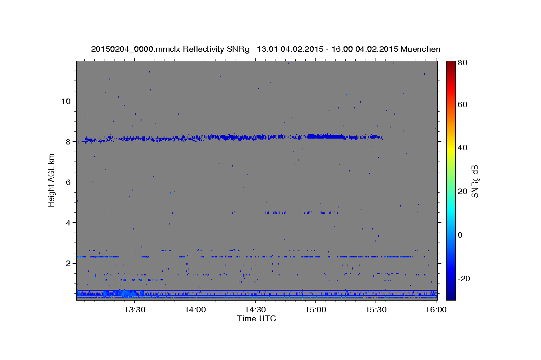Click the short echo segment at 4.5 km near 14:40
The width and height of the screenshot is (541, 360).
tap(276, 212)
